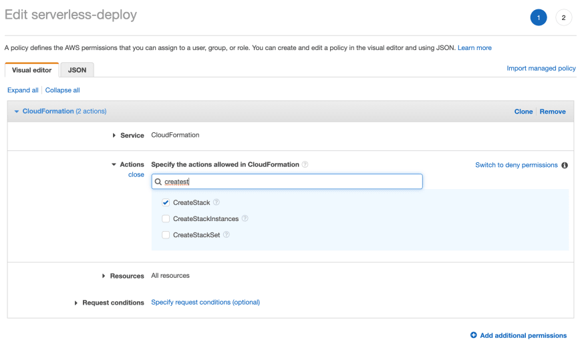Click Import managed policy
The width and height of the screenshot is (588, 354).
tap(541, 68)
